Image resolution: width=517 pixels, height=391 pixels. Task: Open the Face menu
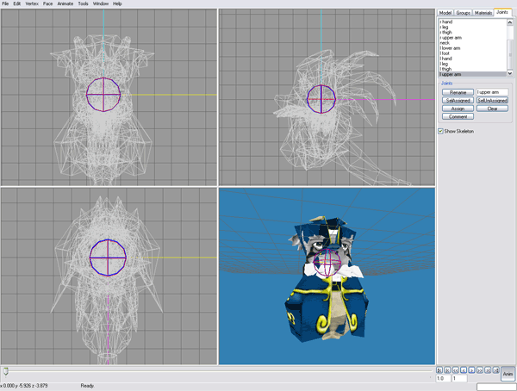(47, 3)
